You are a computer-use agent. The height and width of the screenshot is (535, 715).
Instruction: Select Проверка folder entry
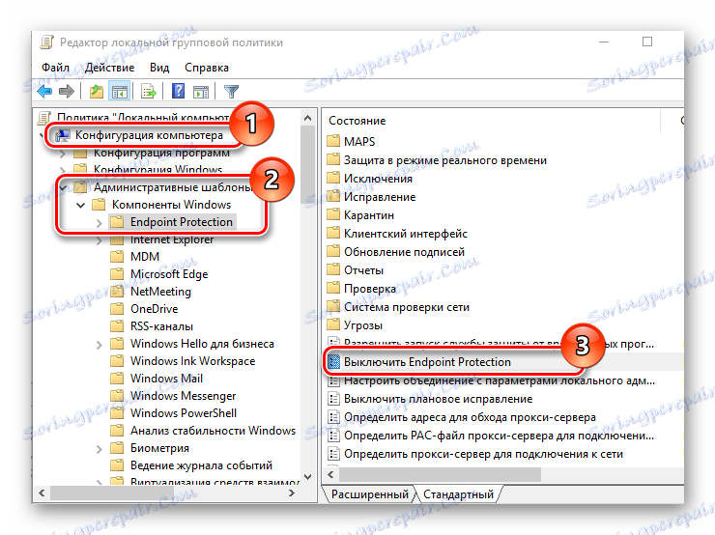[x=370, y=289]
